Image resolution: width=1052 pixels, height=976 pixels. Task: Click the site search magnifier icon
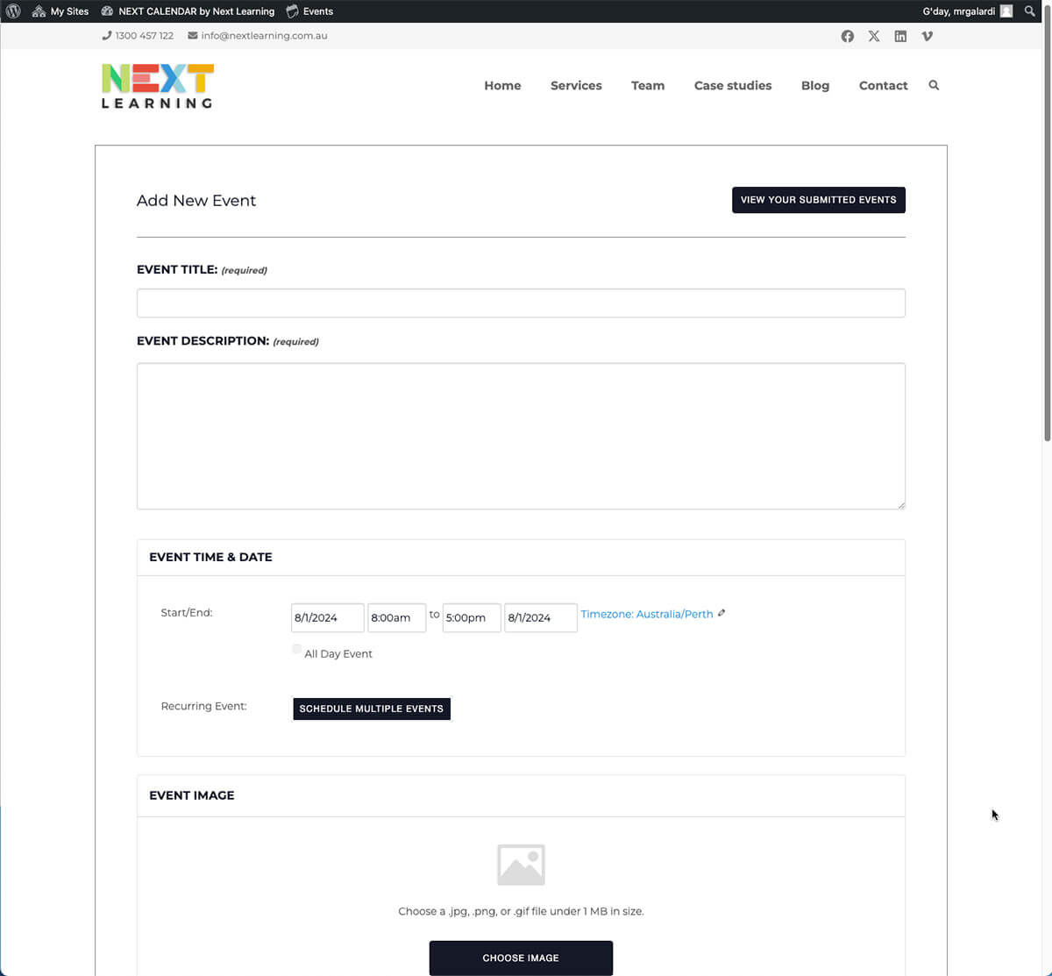(934, 85)
